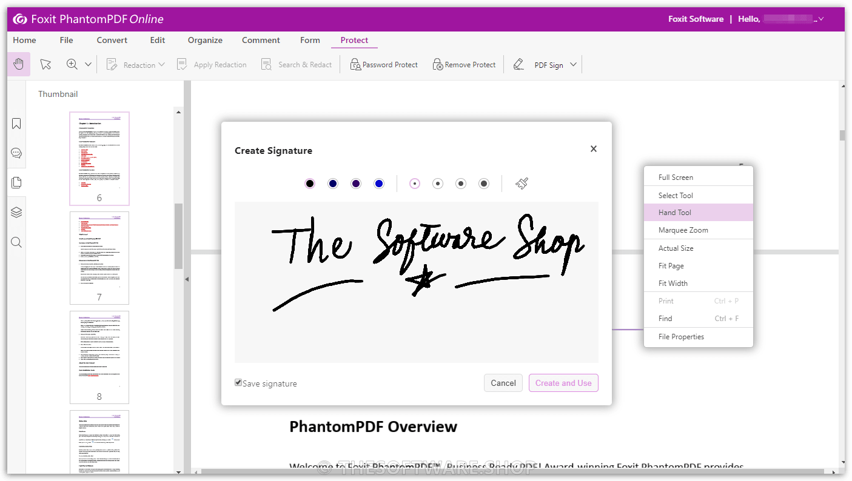Click the Zoom magnifier icon
The image size is (852, 481).
pos(72,64)
